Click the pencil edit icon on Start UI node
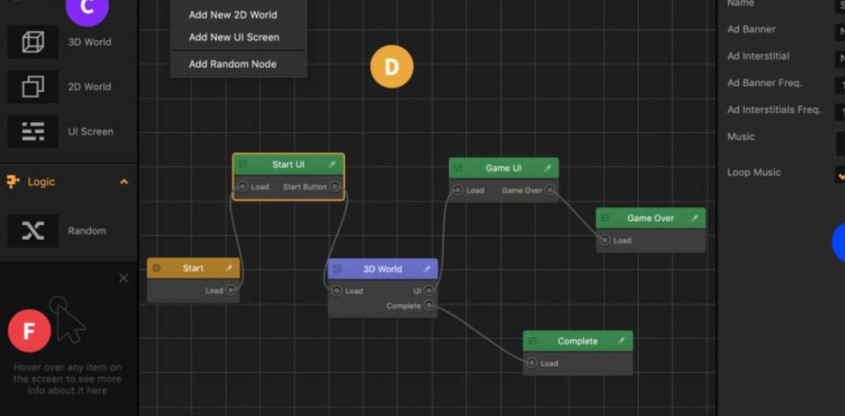 332,164
